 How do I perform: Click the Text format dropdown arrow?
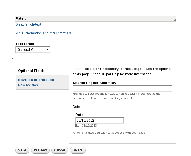(47, 50)
